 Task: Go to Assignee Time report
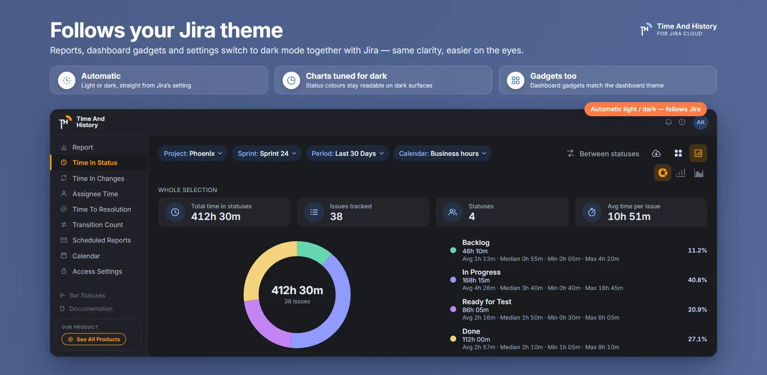pyautogui.click(x=99, y=193)
